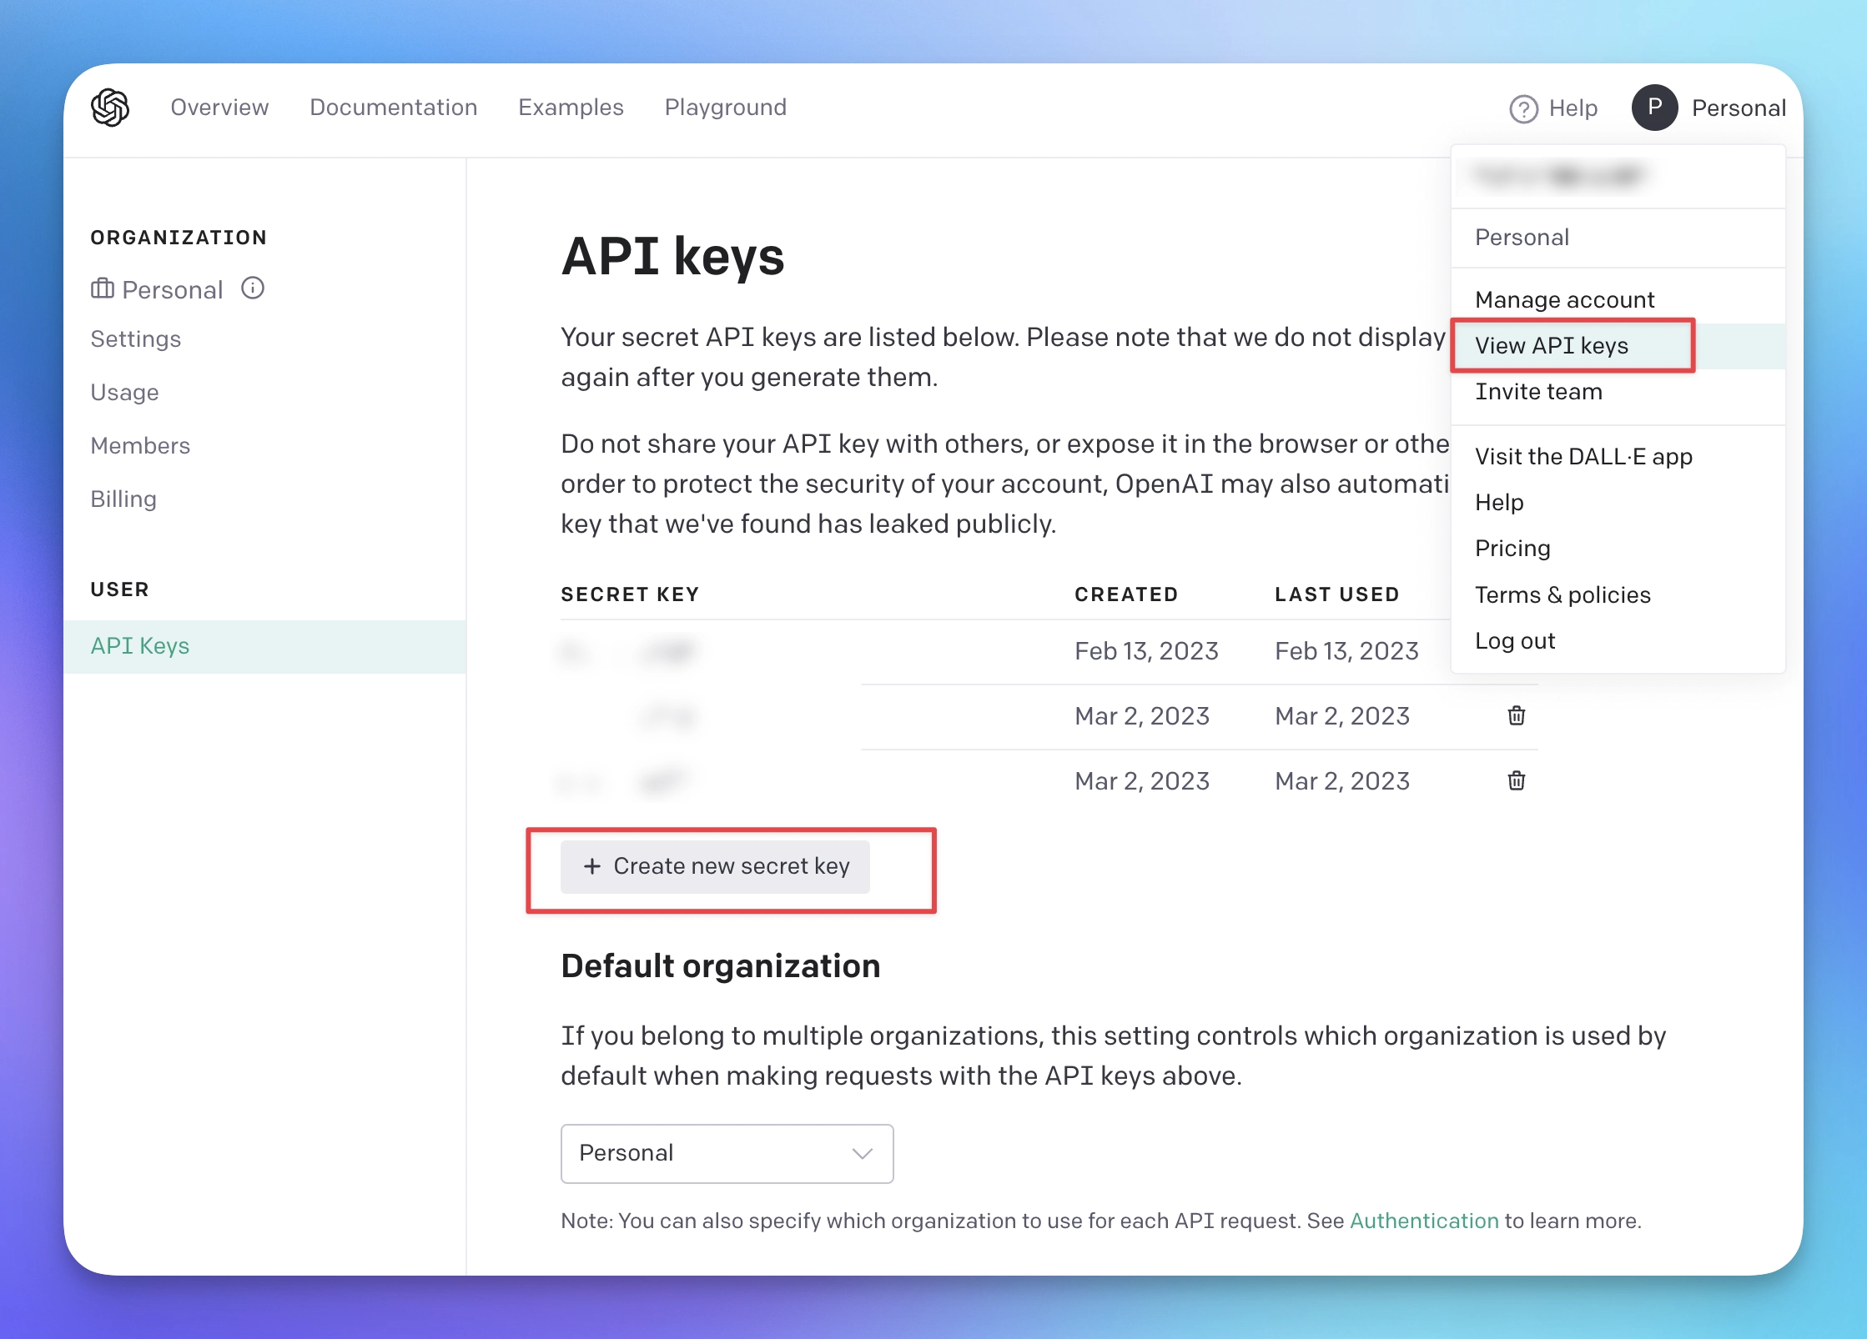
Task: Go to the Documentation tab
Action: (393, 108)
